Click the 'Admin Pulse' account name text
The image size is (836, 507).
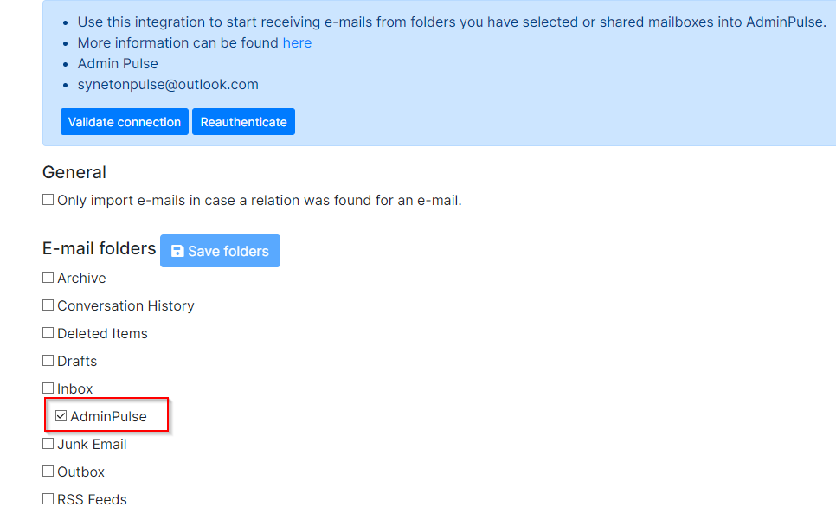click(118, 64)
